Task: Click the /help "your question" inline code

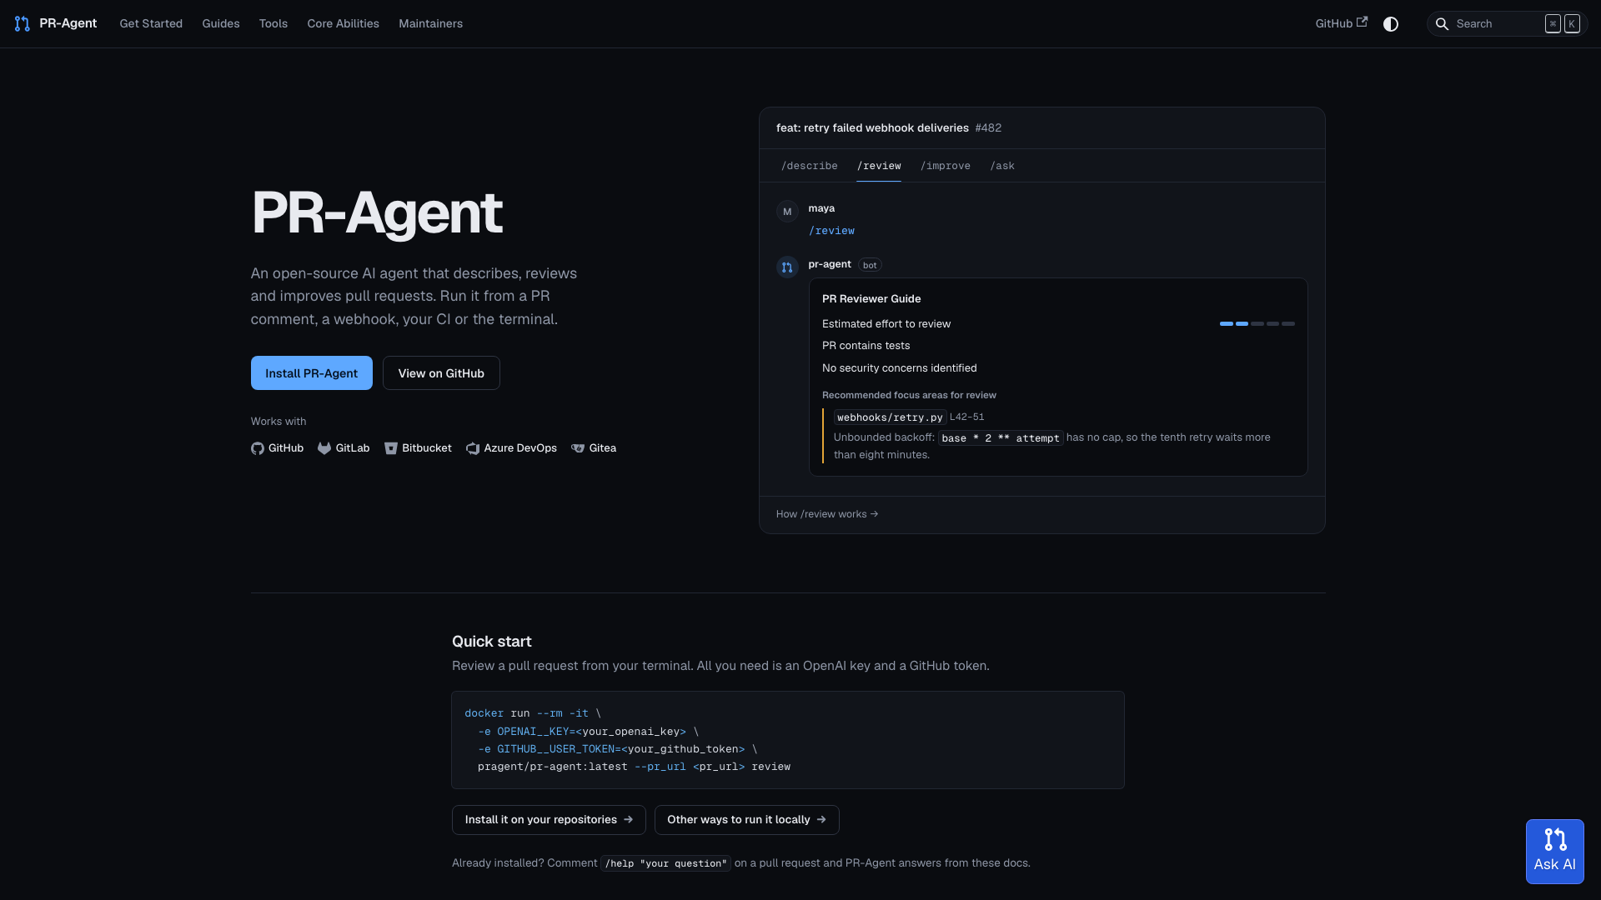Action: (x=666, y=863)
